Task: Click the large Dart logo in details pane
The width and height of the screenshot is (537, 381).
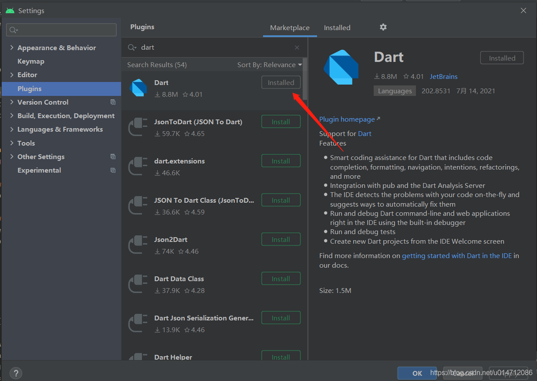Action: [x=341, y=67]
